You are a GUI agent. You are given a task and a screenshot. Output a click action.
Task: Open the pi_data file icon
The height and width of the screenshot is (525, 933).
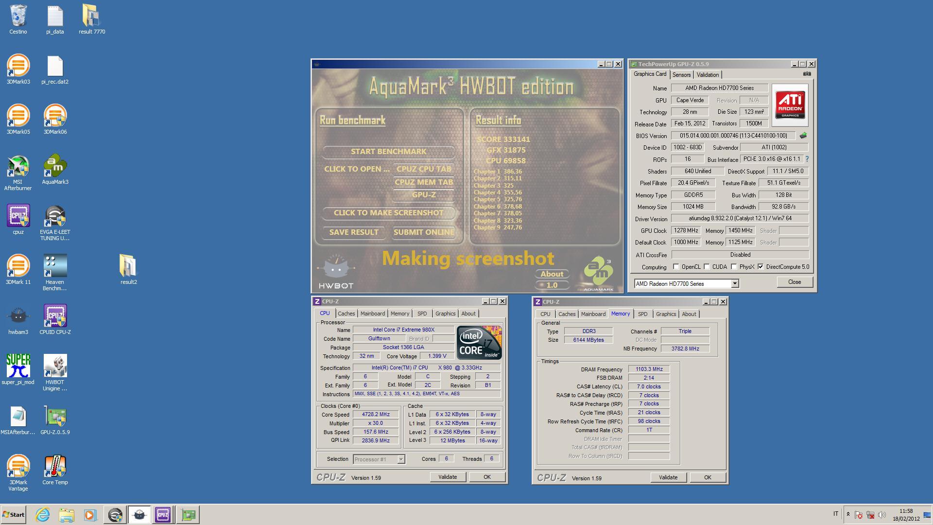click(55, 19)
